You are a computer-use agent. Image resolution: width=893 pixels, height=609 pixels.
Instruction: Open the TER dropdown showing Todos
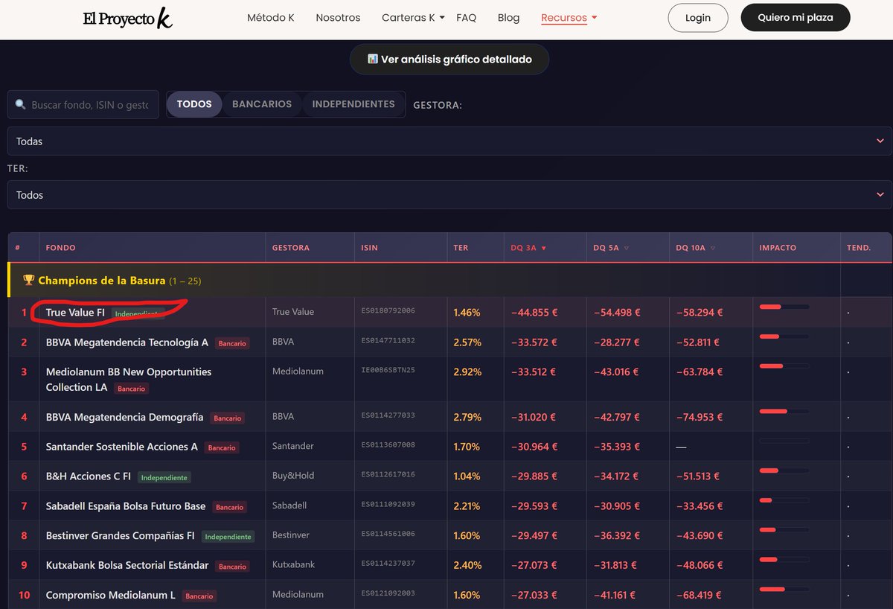(x=449, y=194)
